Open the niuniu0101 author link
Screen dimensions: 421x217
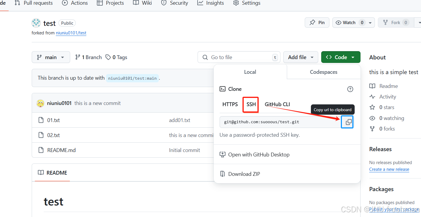pos(59,103)
